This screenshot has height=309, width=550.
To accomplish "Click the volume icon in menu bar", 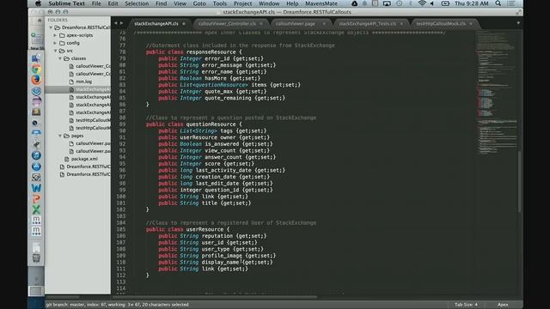I will tap(432, 3).
